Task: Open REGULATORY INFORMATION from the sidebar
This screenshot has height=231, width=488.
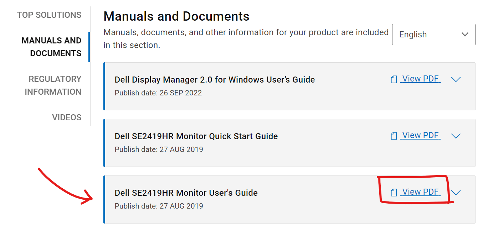Action: (55, 85)
